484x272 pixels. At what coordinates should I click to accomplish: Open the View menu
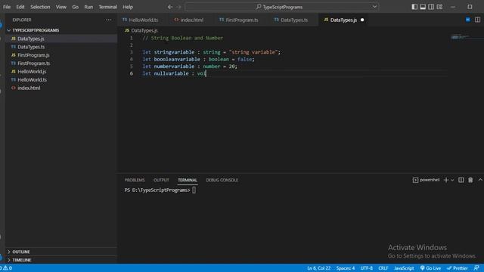(61, 7)
